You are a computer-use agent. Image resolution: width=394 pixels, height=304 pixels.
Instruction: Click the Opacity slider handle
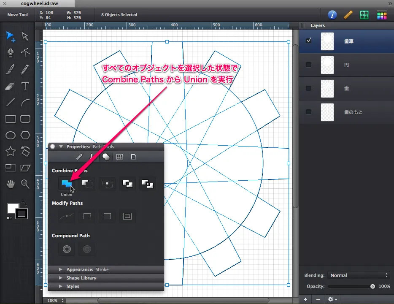pos(372,286)
